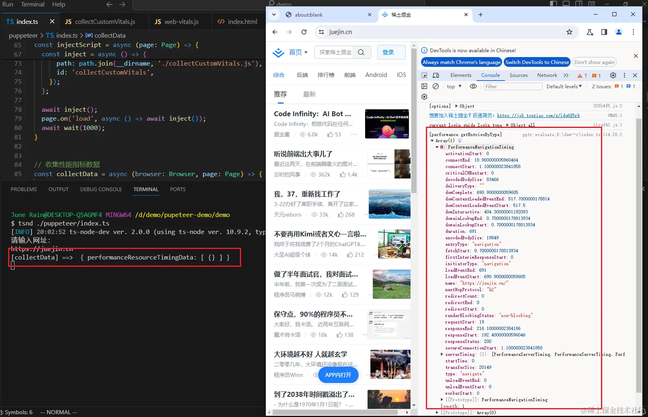Open web-vitals.js editor tab

pyautogui.click(x=180, y=21)
